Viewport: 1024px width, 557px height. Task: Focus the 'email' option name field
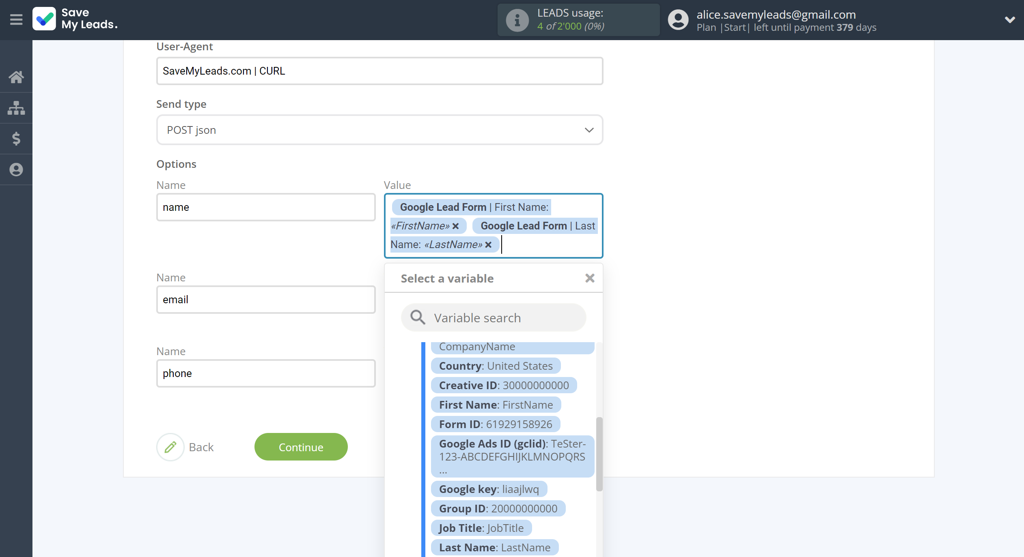tap(266, 300)
